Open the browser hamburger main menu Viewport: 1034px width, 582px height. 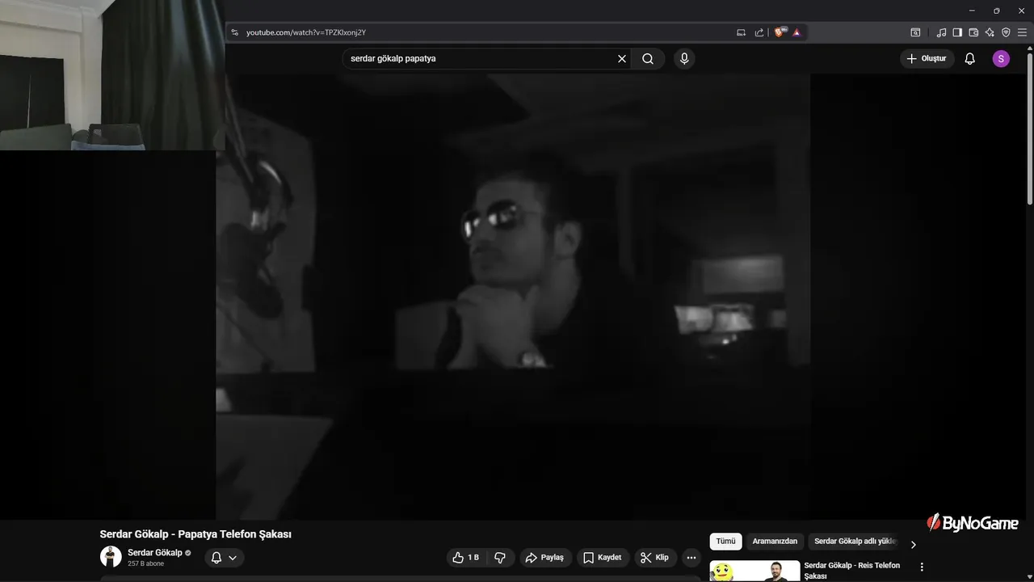click(x=1022, y=32)
